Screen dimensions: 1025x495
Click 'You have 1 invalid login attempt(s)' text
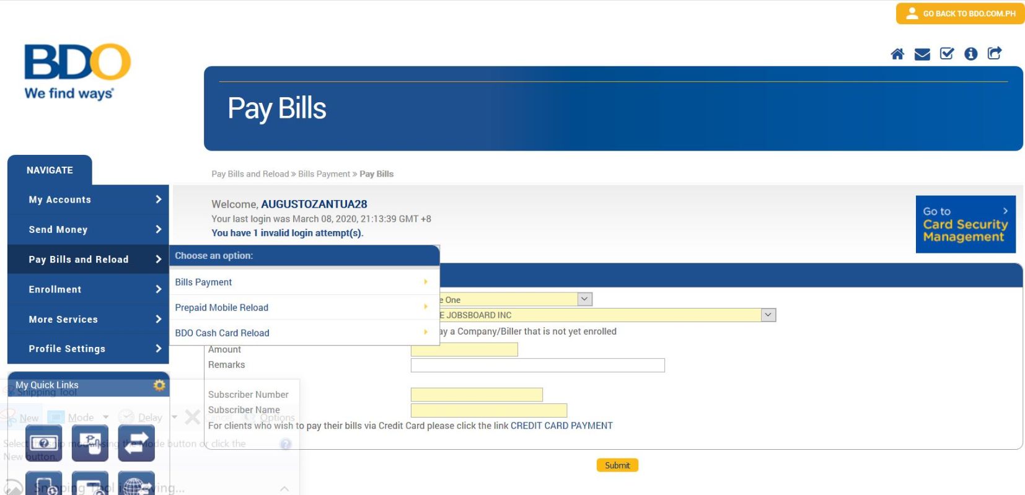coord(288,233)
